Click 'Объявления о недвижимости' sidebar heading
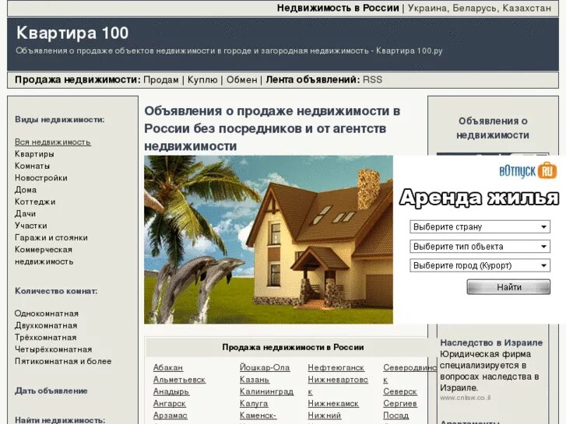Screen dimensions: 566x424 [493, 128]
